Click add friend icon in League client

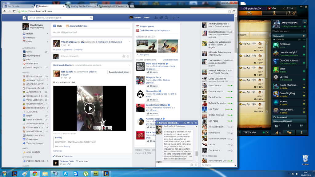click(x=301, y=126)
